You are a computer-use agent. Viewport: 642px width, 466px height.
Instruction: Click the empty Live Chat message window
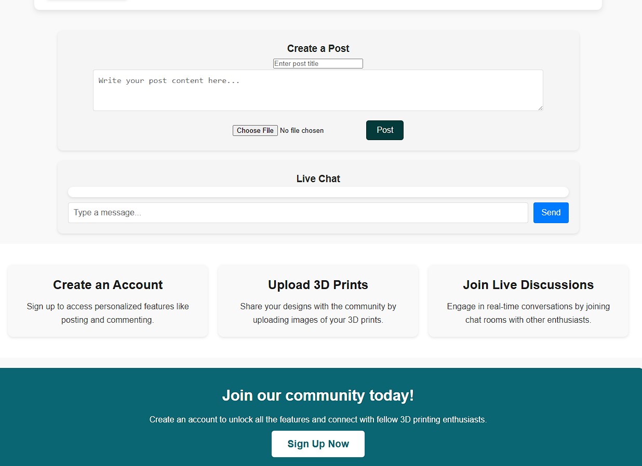pos(318,192)
